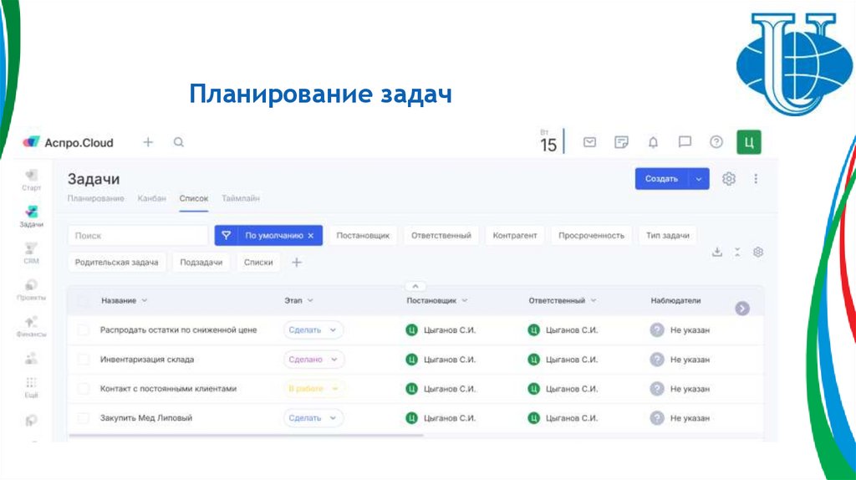Open Ещё grid icon in sidebar
The width and height of the screenshot is (856, 480).
coord(31,387)
